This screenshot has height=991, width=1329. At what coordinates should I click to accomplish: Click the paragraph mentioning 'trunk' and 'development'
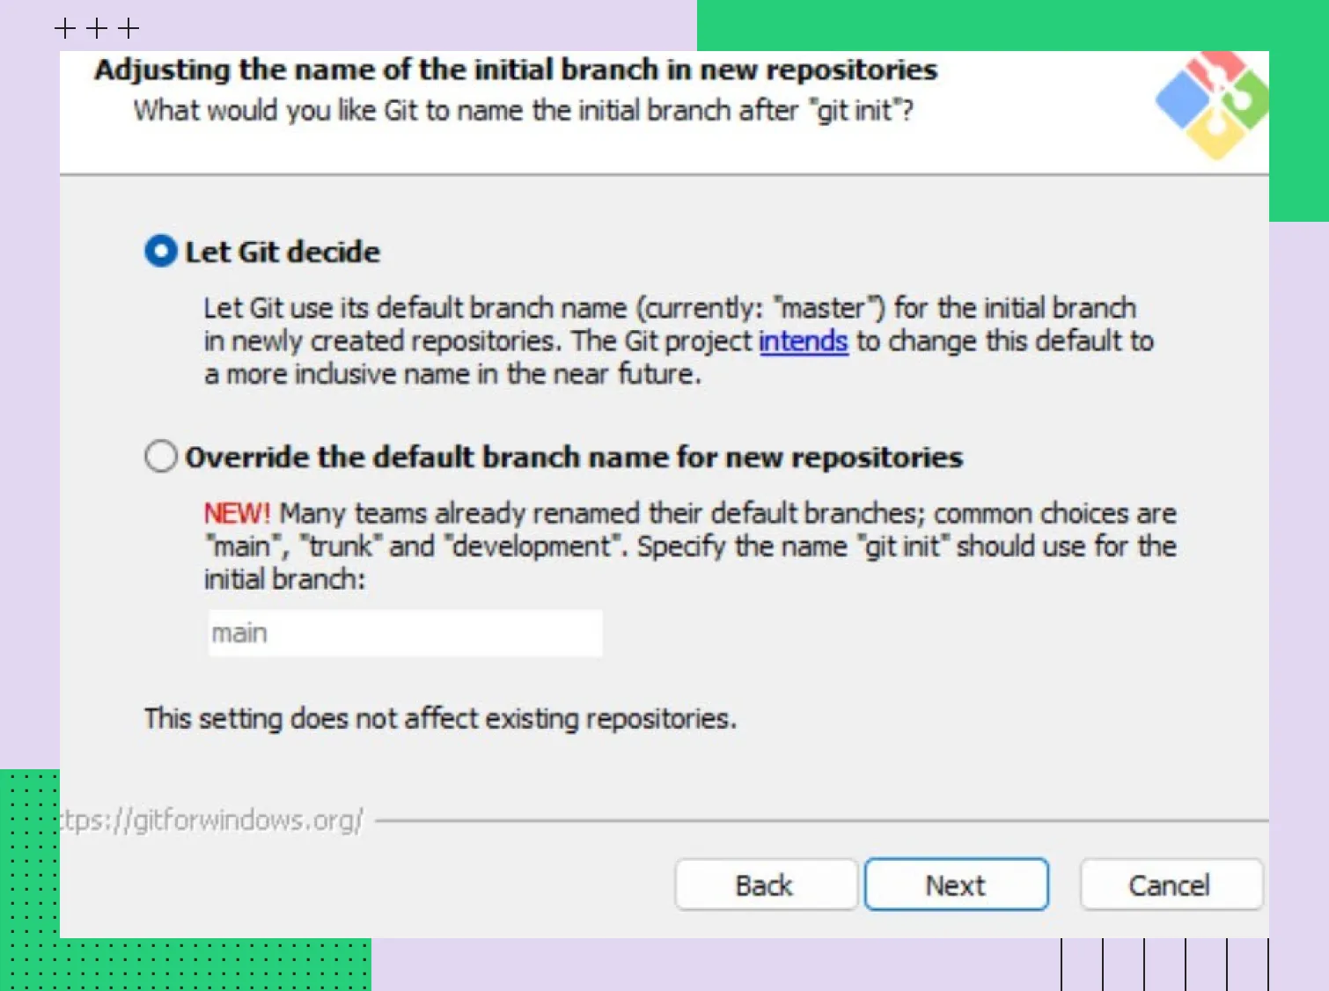pyautogui.click(x=689, y=546)
